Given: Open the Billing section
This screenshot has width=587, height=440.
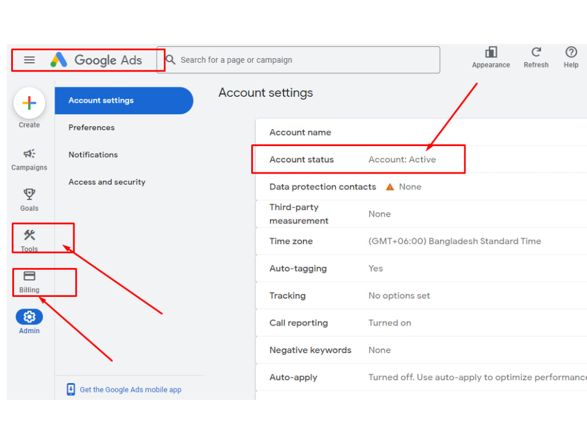Looking at the screenshot, I should point(29,282).
